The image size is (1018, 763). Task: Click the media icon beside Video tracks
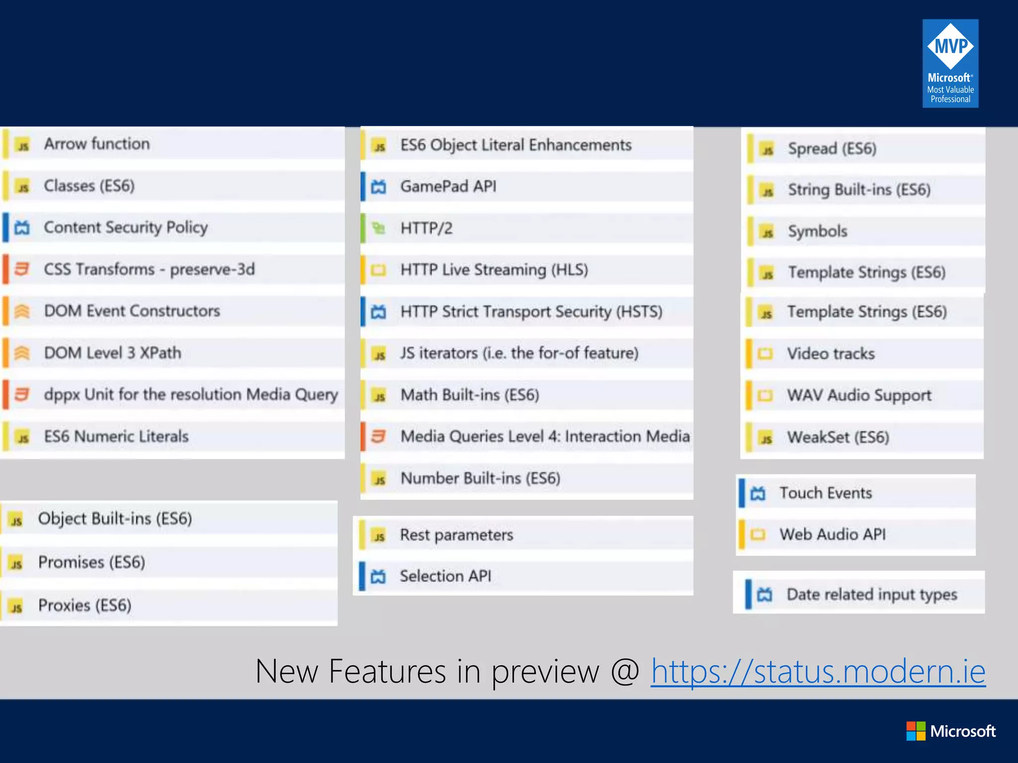pyautogui.click(x=765, y=354)
